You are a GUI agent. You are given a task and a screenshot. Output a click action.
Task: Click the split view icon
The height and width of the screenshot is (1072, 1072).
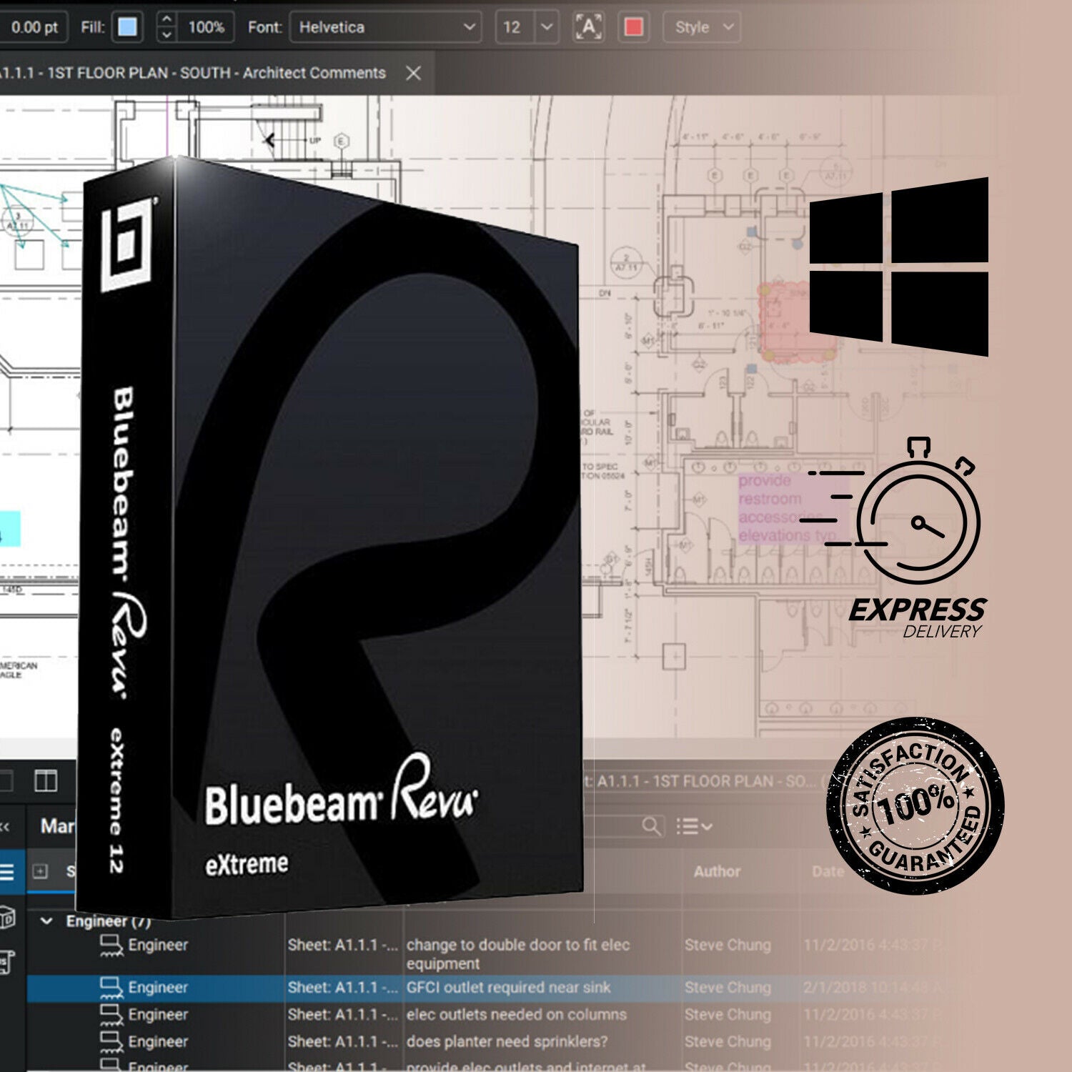[46, 780]
